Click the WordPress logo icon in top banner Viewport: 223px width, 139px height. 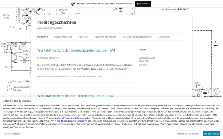(x=73, y=4)
